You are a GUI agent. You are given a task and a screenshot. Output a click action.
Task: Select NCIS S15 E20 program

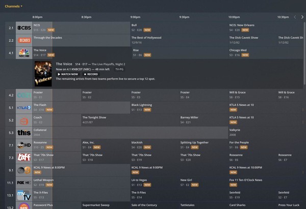81,28
